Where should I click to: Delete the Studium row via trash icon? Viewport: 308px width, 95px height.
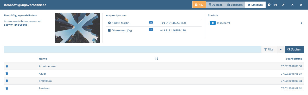tap(7, 88)
